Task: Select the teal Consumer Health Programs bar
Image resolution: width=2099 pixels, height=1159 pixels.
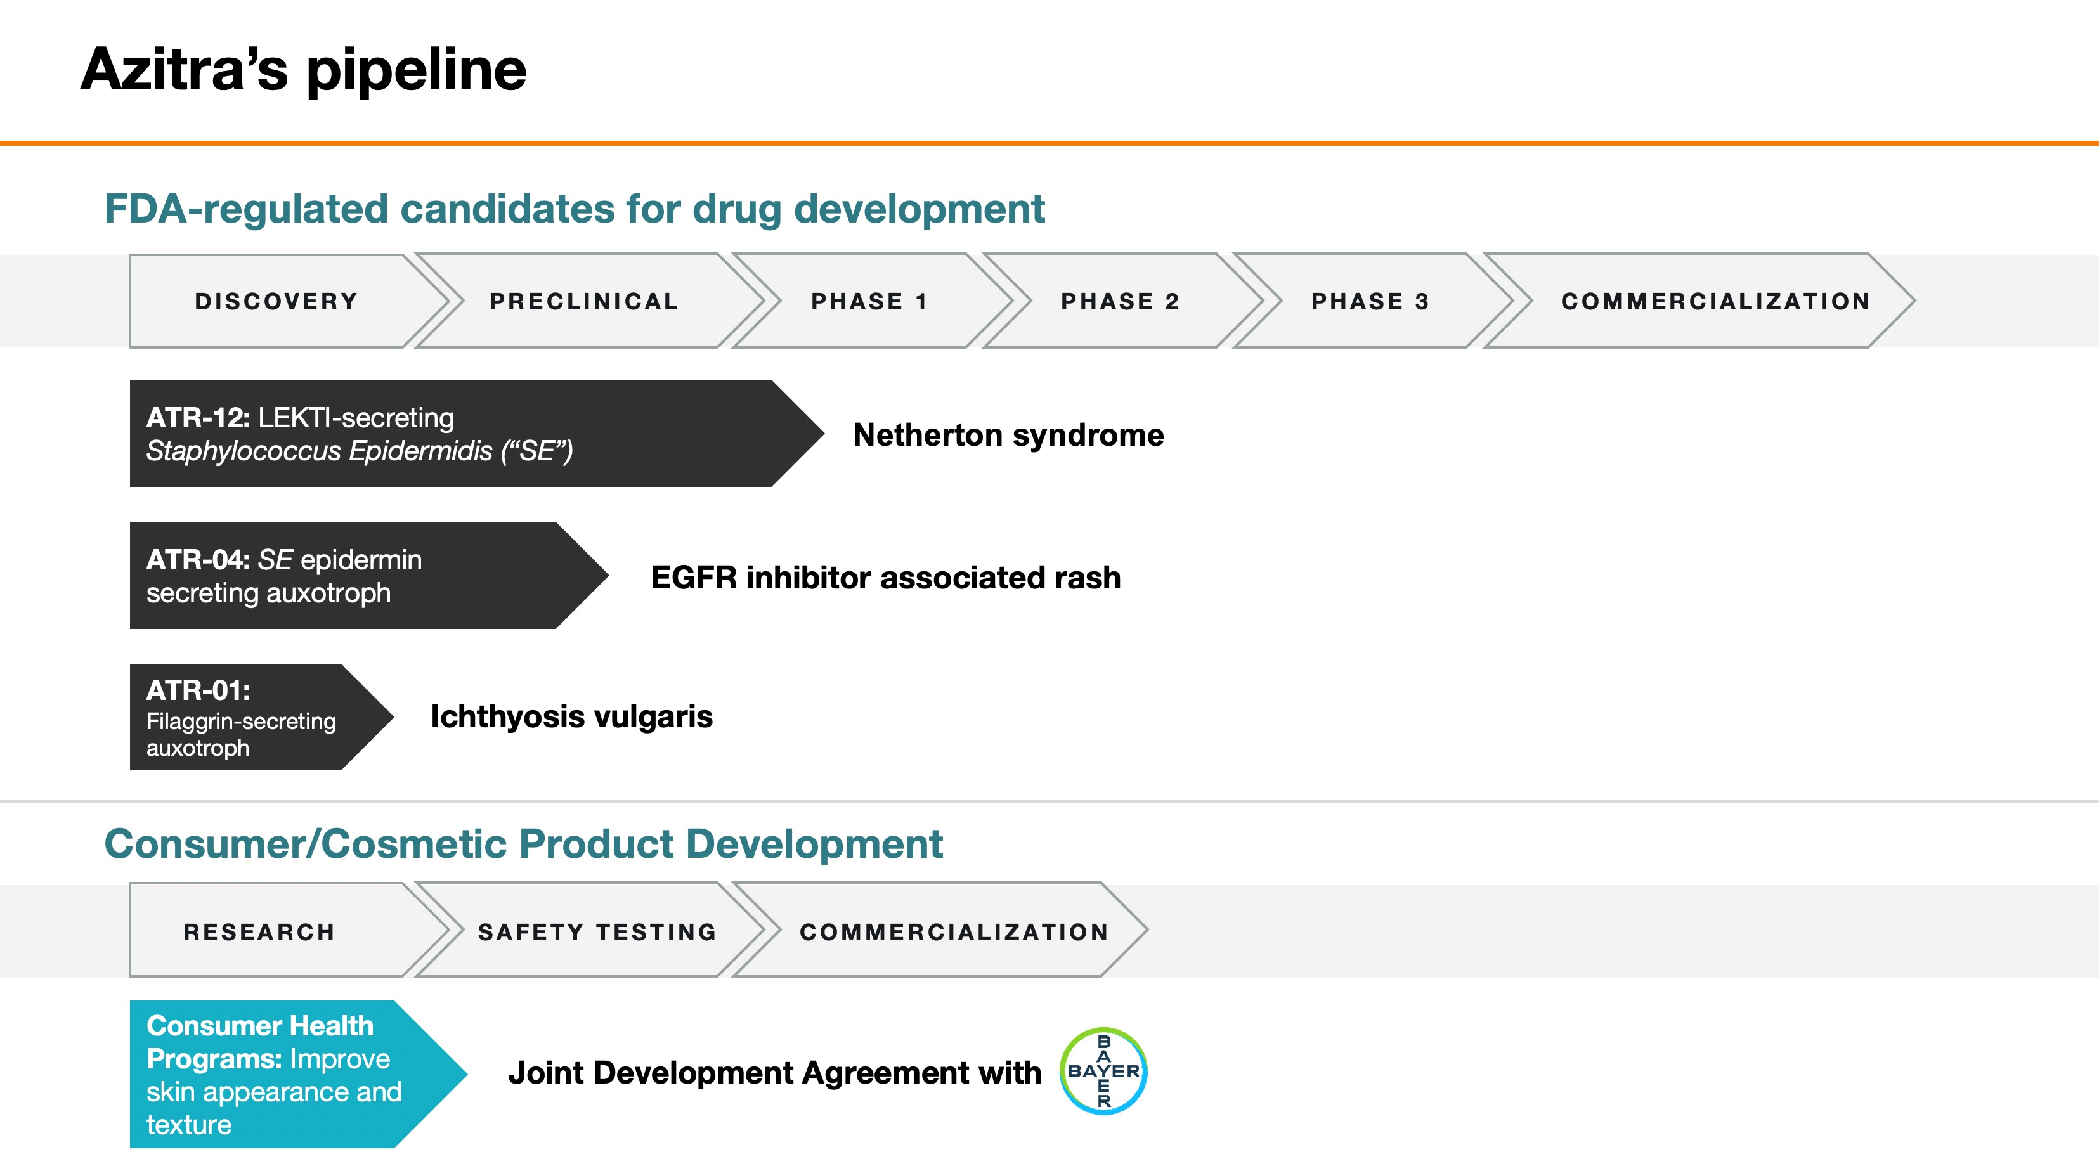Action: tap(277, 1074)
